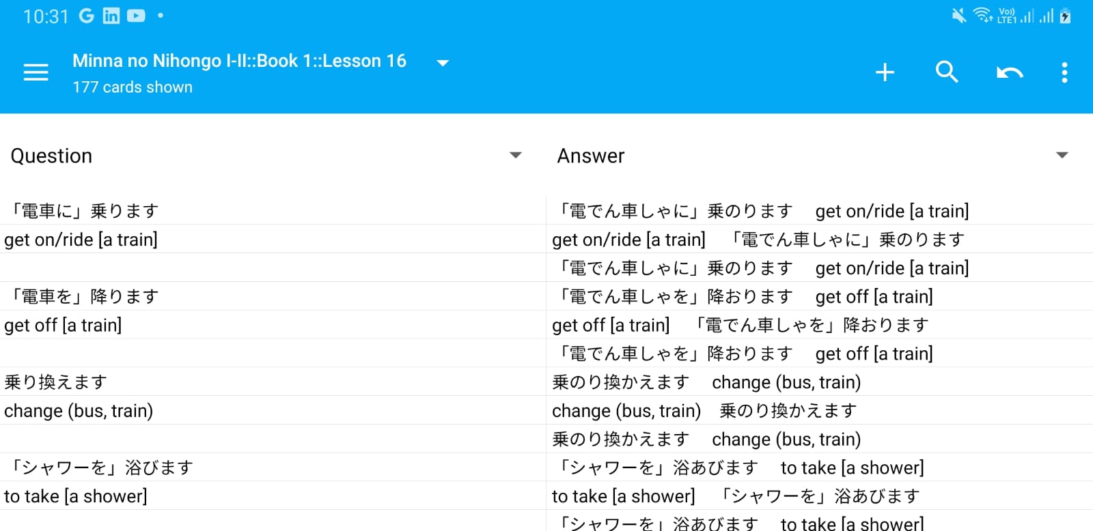Open the Question column dropdown
1093x531 pixels.
pos(516,156)
